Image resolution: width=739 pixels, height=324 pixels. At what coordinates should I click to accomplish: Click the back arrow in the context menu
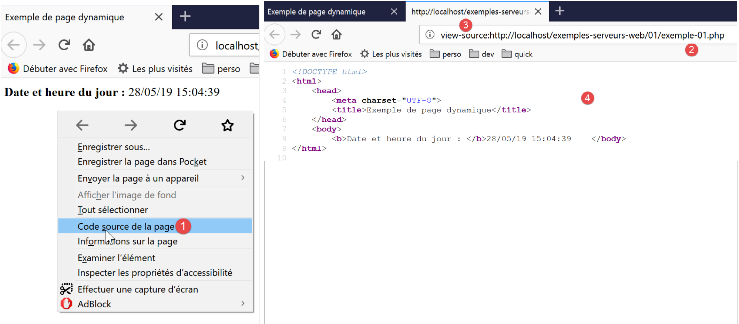82,125
